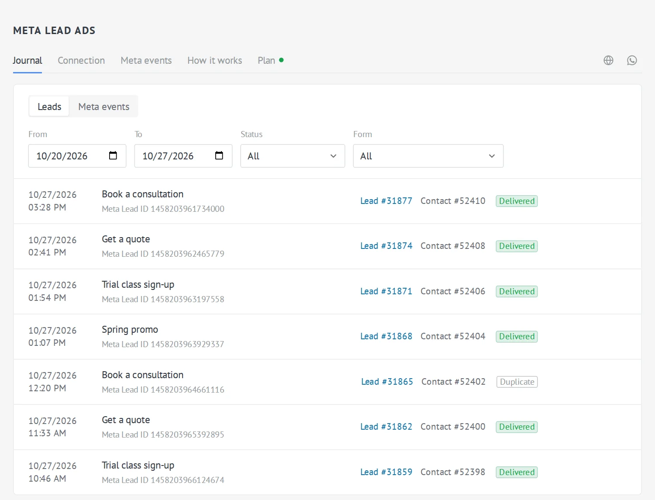Open Lead #31862 link

386,427
